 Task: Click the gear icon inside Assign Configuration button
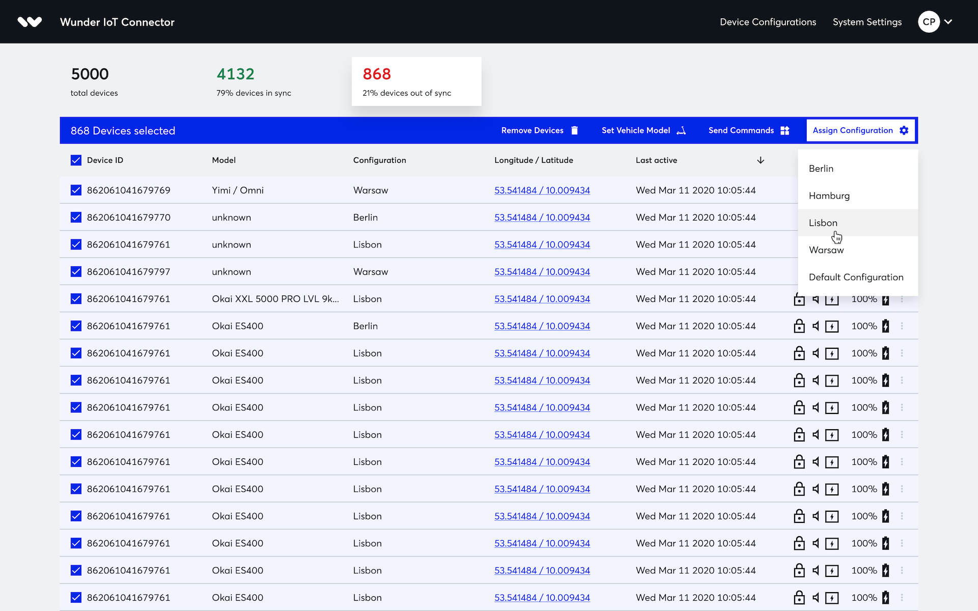coord(904,130)
